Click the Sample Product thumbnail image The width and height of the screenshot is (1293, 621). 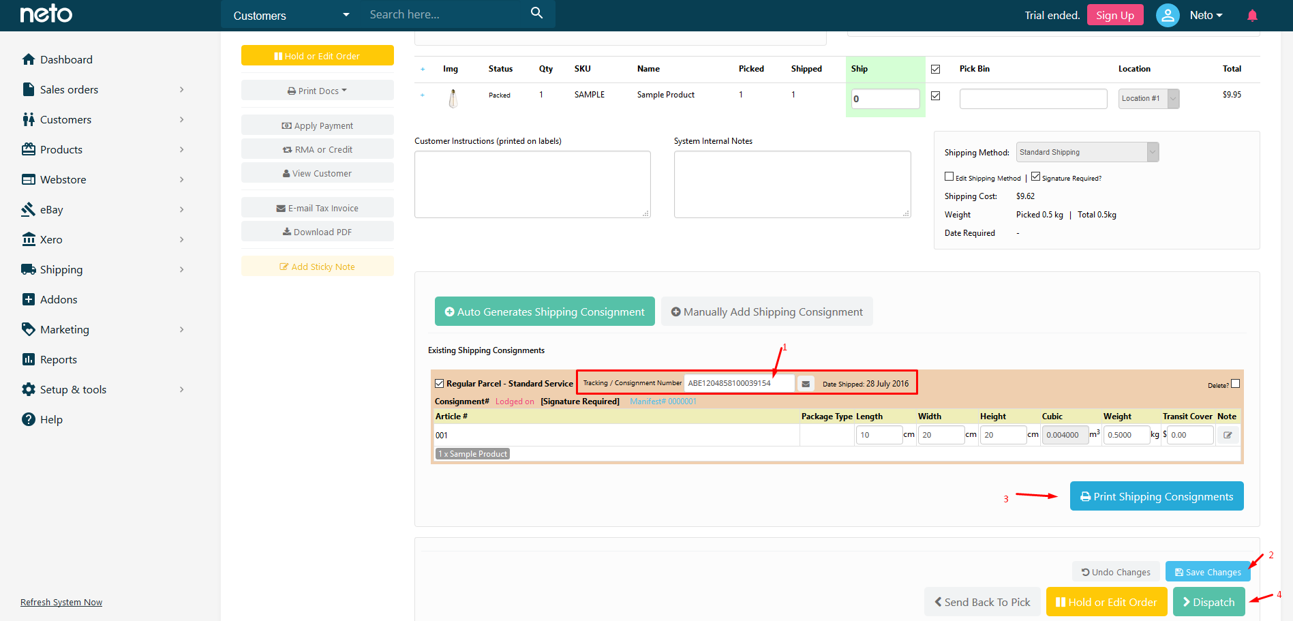coord(453,99)
